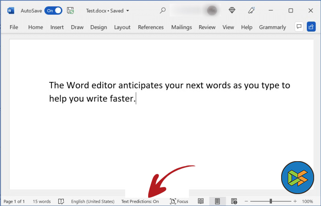Image resolution: width=321 pixels, height=206 pixels.
Task: Toggle the AutoSave switch off
Action: point(53,10)
